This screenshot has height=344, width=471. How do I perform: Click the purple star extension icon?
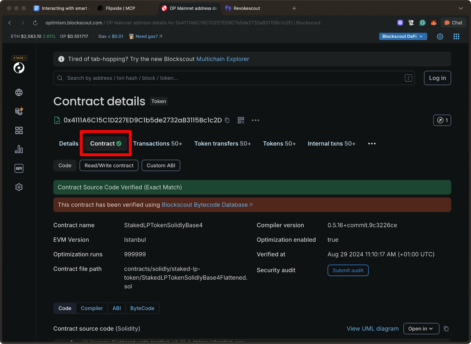click(x=400, y=23)
